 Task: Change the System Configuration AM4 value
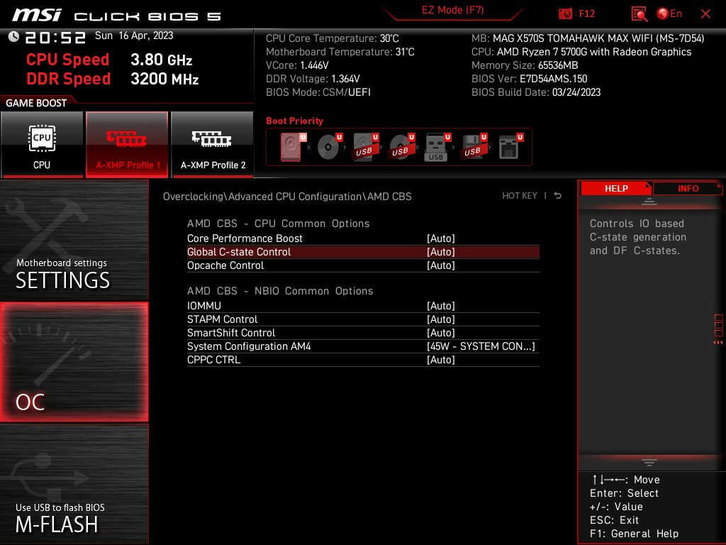482,346
